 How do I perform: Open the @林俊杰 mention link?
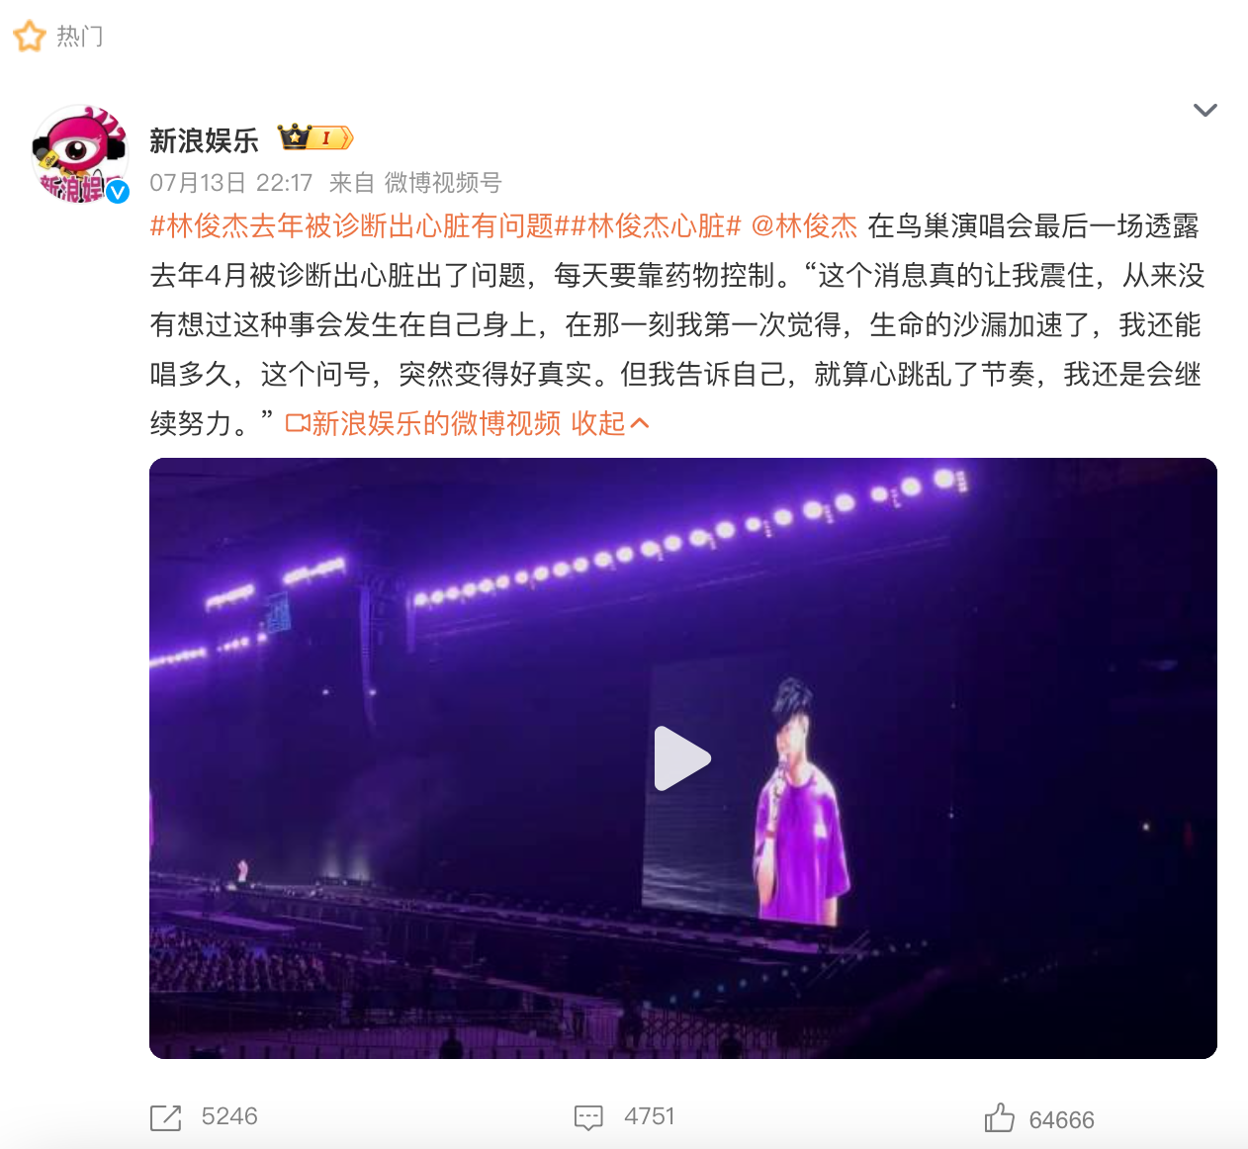coord(804,226)
